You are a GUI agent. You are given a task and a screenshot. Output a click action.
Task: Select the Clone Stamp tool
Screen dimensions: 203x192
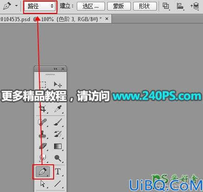click(43, 134)
